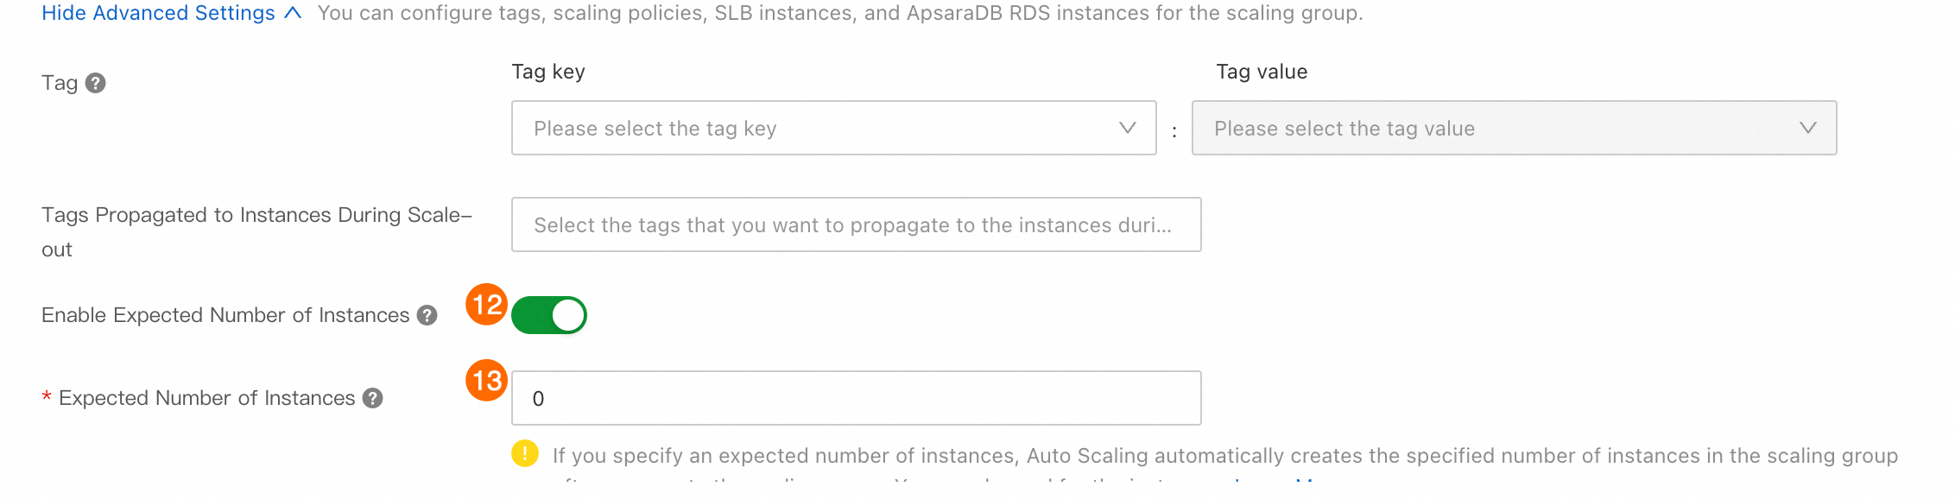Screen dimensions: 1955x499
Task: Collapse the chevron beside Hide Advanced Settings
Action: tap(293, 13)
